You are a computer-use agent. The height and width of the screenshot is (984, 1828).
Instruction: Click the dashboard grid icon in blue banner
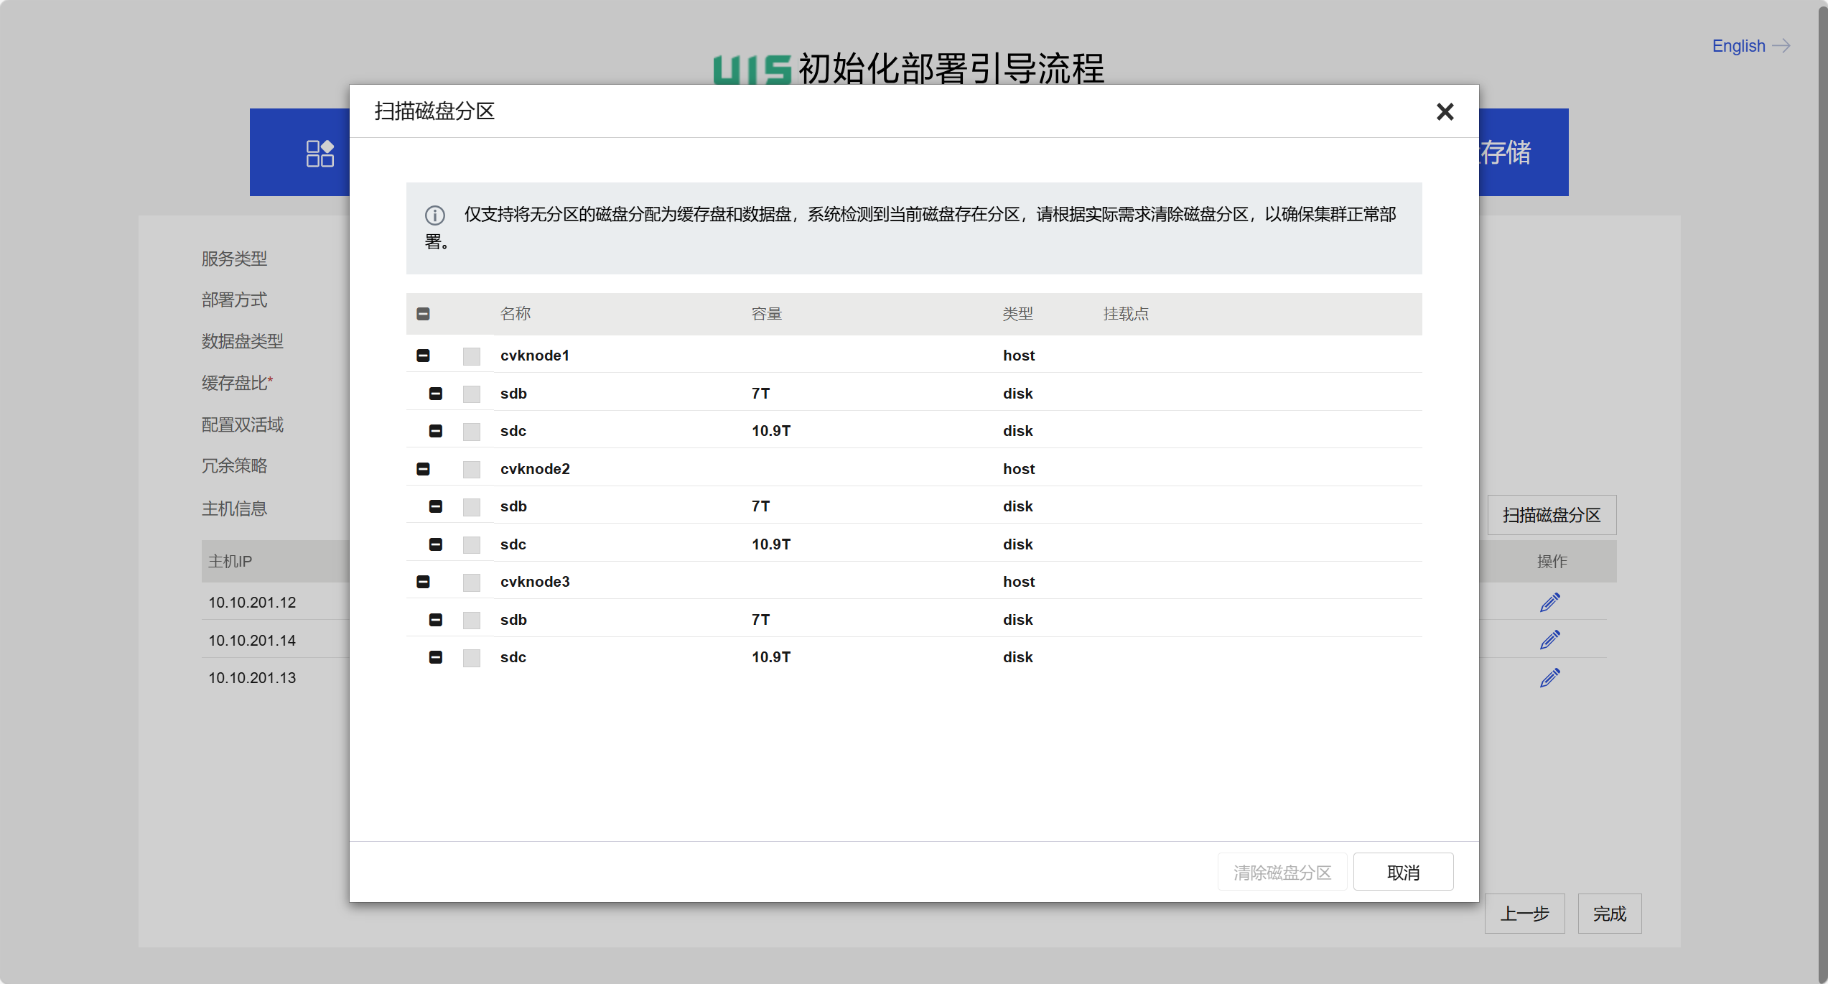click(320, 153)
